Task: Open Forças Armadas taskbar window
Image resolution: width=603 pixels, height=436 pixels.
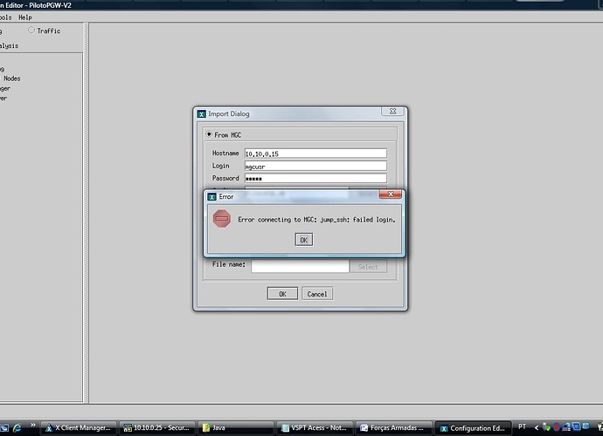Action: (x=393, y=427)
